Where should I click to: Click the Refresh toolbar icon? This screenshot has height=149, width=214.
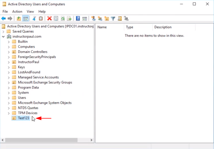coord(63,18)
